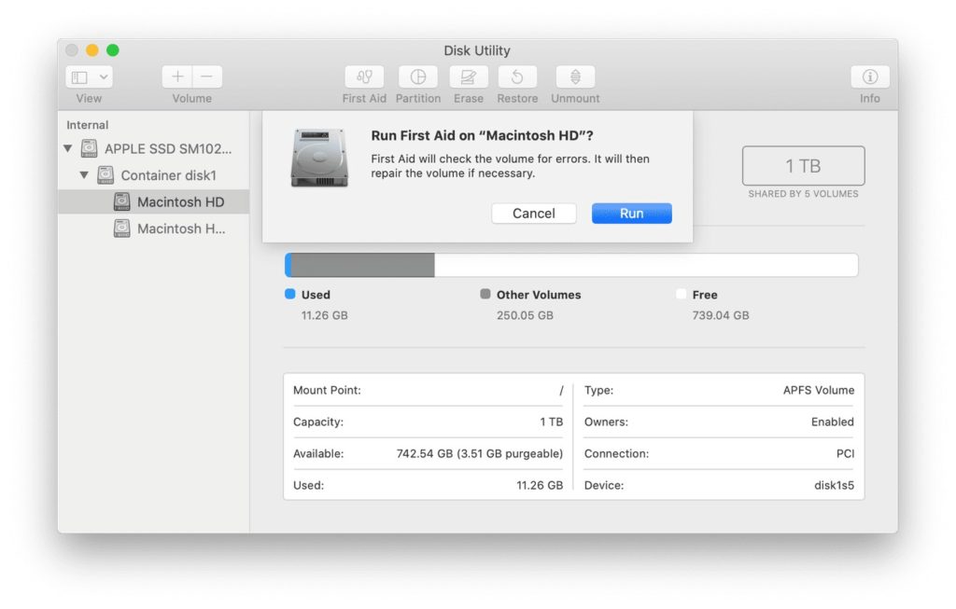
Task: Collapse the APPLE SSD SM102 disclosure triangle
Action: [x=68, y=148]
